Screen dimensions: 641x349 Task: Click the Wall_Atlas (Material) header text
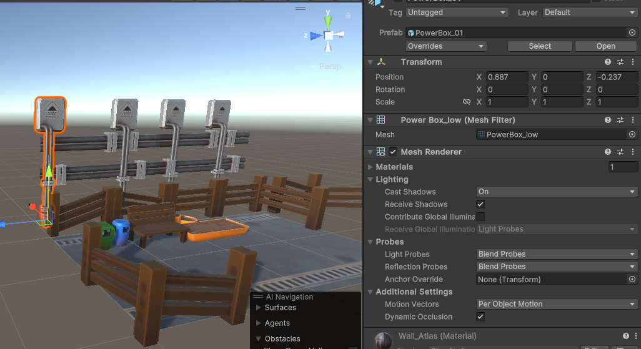point(437,336)
